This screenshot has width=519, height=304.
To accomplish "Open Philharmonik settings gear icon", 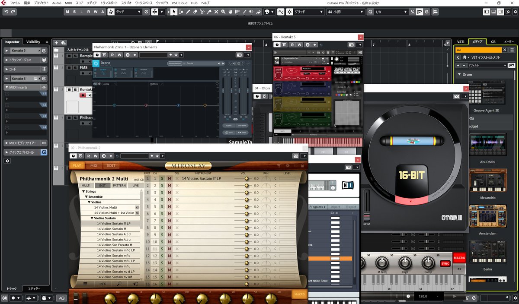I will coord(288,165).
